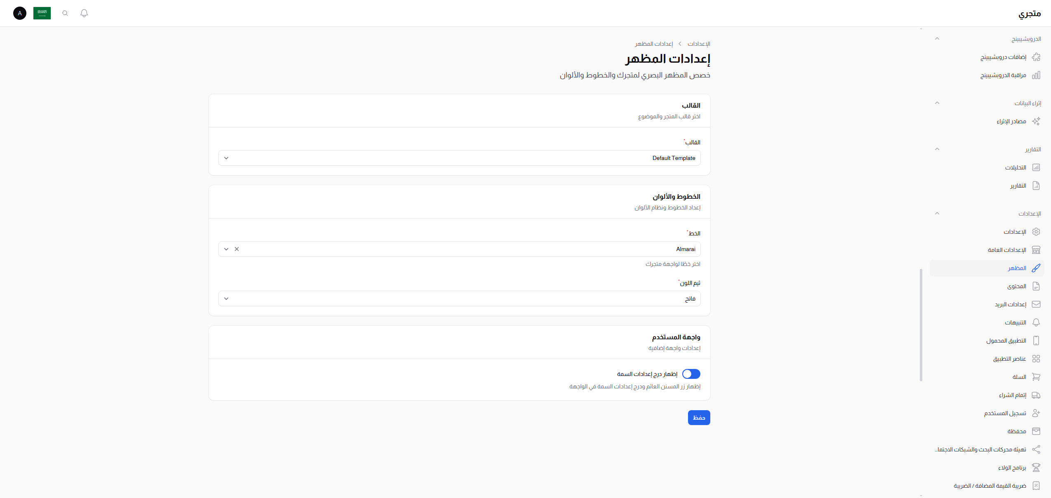
Task: Click the إعدادات البريد envelope icon
Action: 1037,304
